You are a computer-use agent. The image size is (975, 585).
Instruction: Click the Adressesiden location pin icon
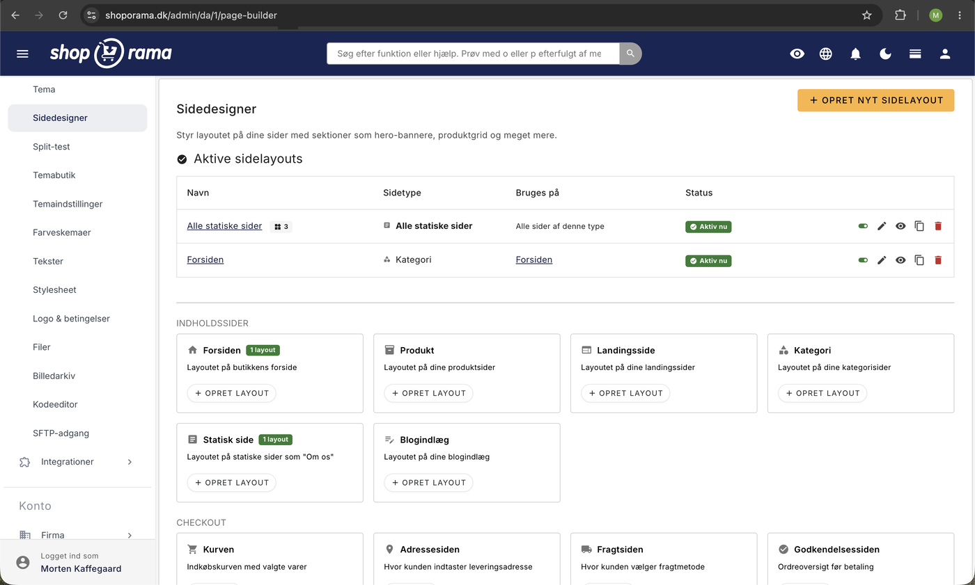389,549
